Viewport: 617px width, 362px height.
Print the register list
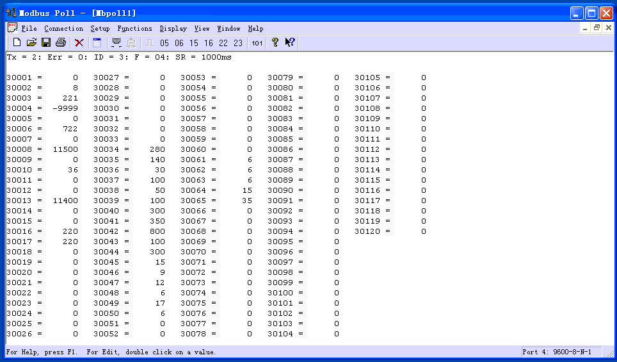click(x=61, y=43)
